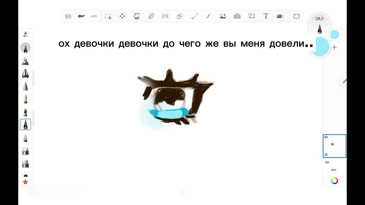365x205 pixels.
Task: Select the Selection tool
Action: tap(108, 16)
